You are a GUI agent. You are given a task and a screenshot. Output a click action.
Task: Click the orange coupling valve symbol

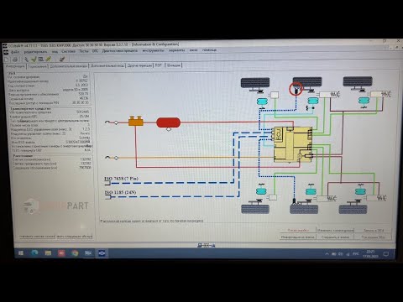136,121
